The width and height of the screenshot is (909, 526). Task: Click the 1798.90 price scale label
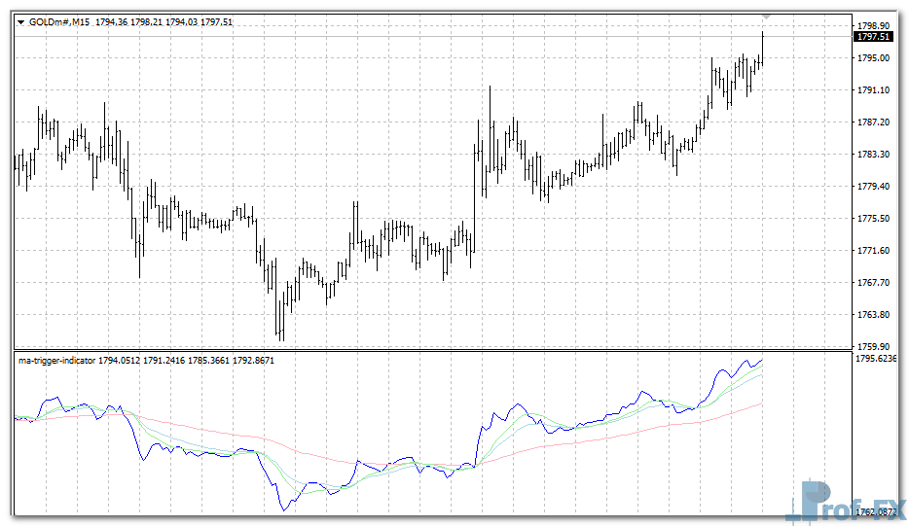pyautogui.click(x=873, y=26)
